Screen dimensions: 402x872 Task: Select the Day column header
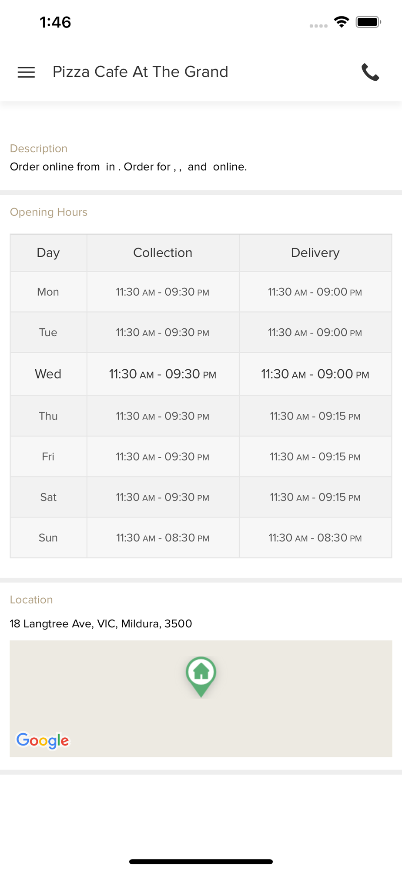tap(48, 252)
